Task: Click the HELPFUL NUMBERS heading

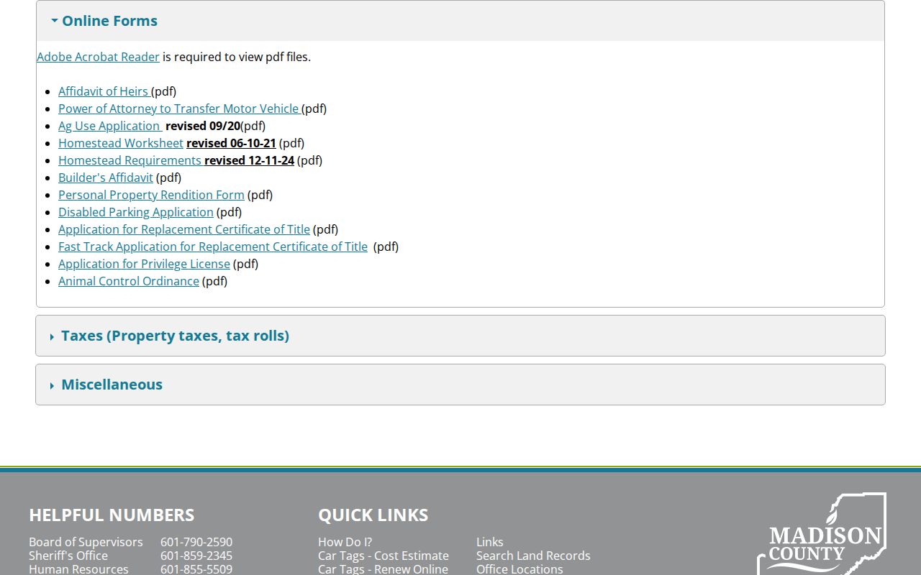Action: click(112, 515)
